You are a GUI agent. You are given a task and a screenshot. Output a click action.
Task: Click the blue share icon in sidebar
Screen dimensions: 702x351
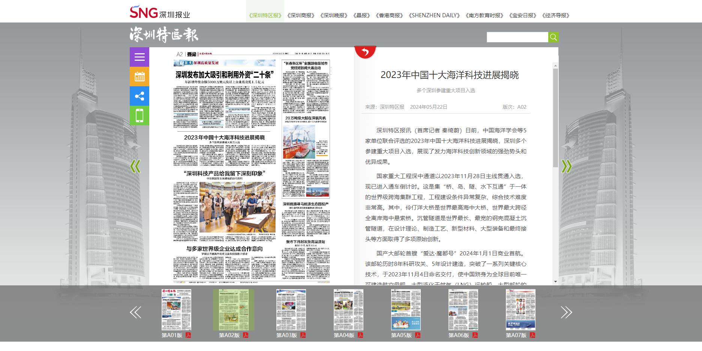click(x=139, y=96)
